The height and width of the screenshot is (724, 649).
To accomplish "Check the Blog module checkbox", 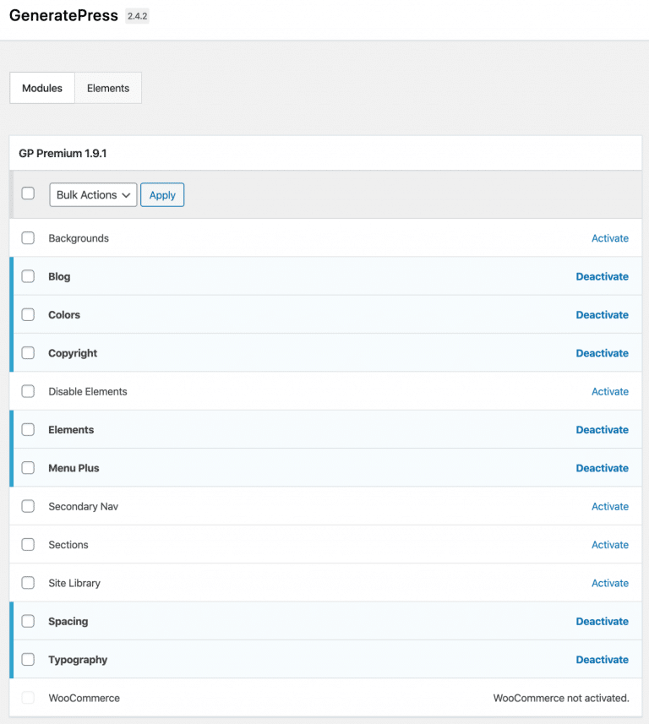I will coord(28,276).
